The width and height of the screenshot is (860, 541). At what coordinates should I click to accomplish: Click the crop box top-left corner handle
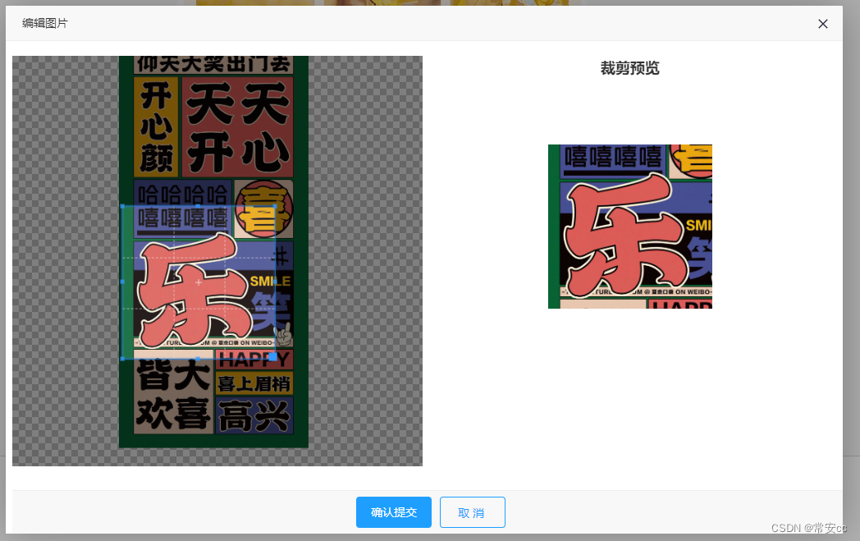click(x=122, y=206)
